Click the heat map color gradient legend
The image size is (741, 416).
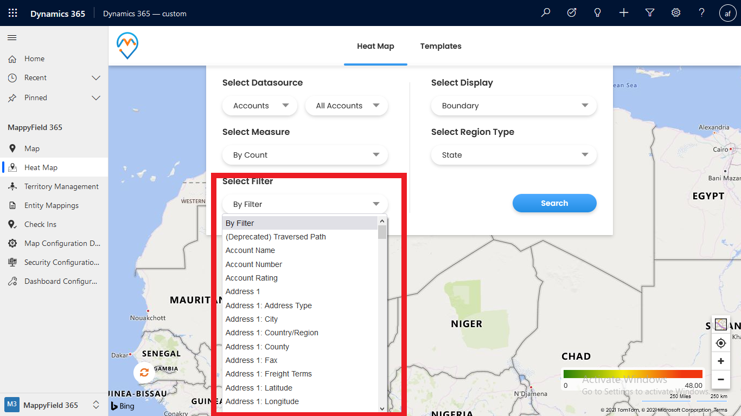point(633,374)
